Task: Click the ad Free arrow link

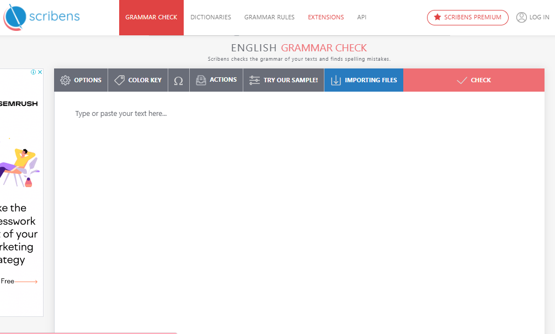Action: pyautogui.click(x=19, y=281)
